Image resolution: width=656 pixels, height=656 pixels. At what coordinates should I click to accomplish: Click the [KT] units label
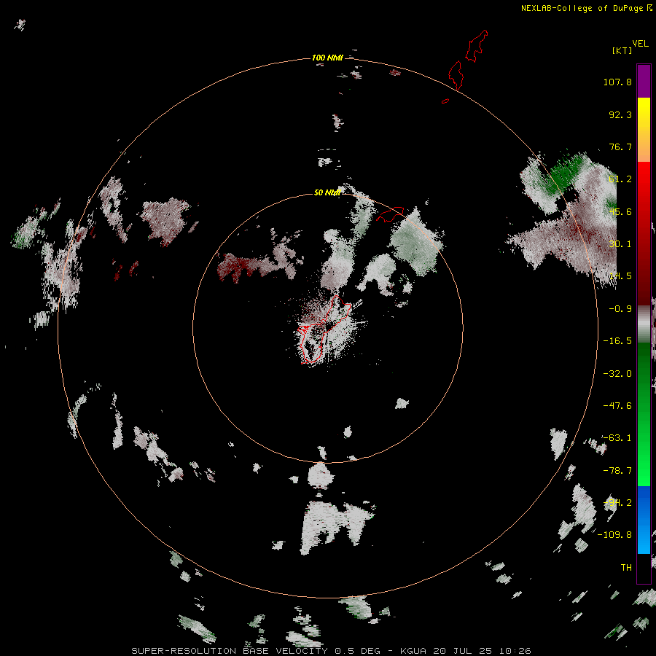point(622,50)
